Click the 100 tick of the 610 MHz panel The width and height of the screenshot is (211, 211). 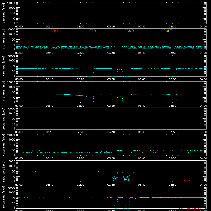13,66
